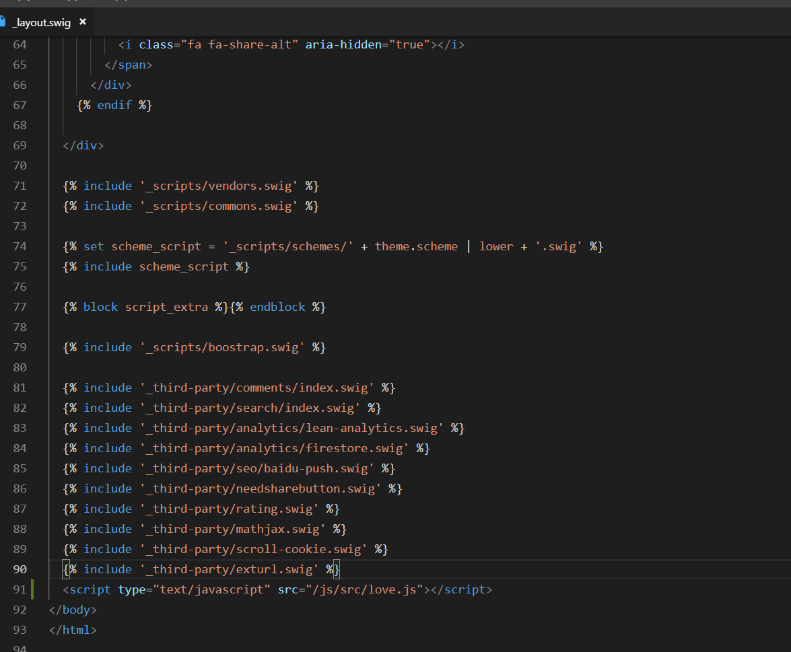
Task: Click the scheme_script variable on line 75
Action: [x=184, y=266]
